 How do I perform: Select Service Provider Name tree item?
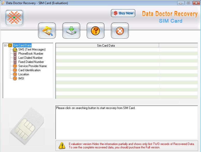click(32, 66)
